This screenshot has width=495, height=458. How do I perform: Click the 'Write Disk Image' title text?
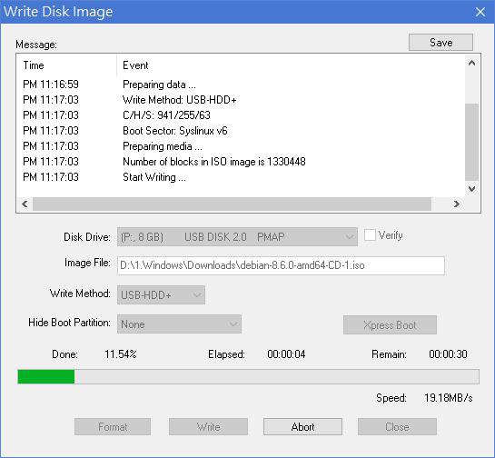[x=58, y=12]
